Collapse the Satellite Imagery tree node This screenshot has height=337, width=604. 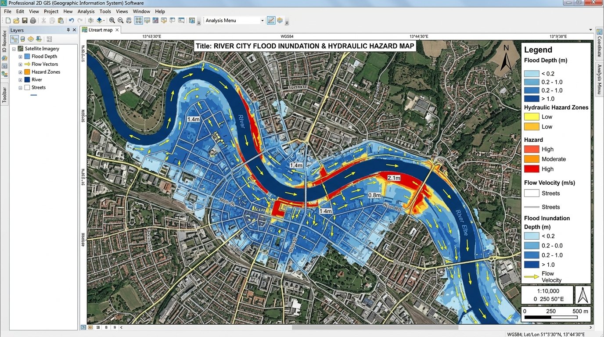click(x=14, y=49)
